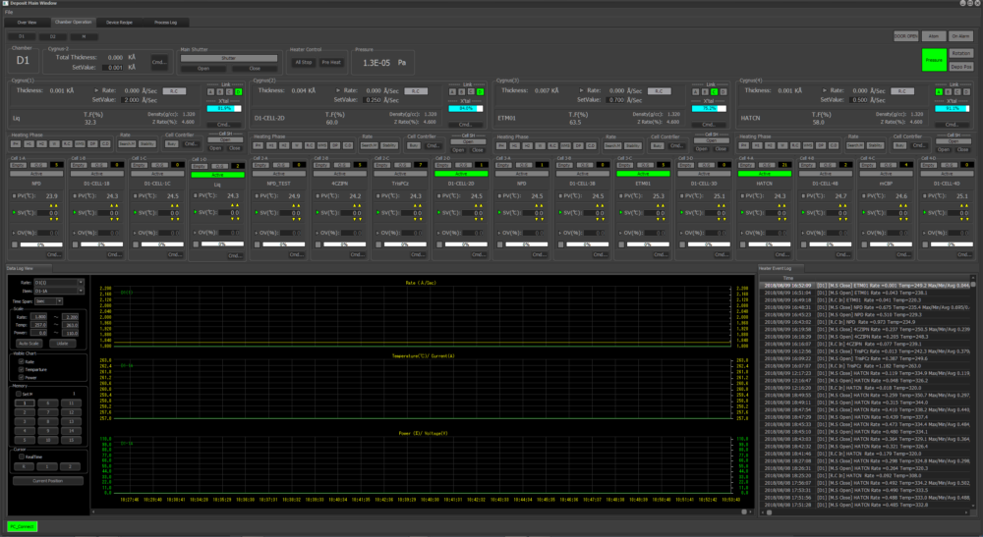983x537 pixels.
Task: Click the play arrow beside Cygnus(2) Rate
Action: pyautogui.click(x=338, y=90)
